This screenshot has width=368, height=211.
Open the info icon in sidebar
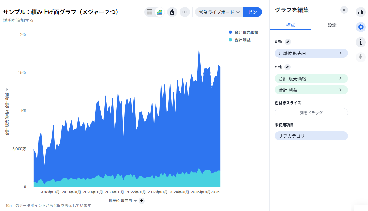(360, 42)
